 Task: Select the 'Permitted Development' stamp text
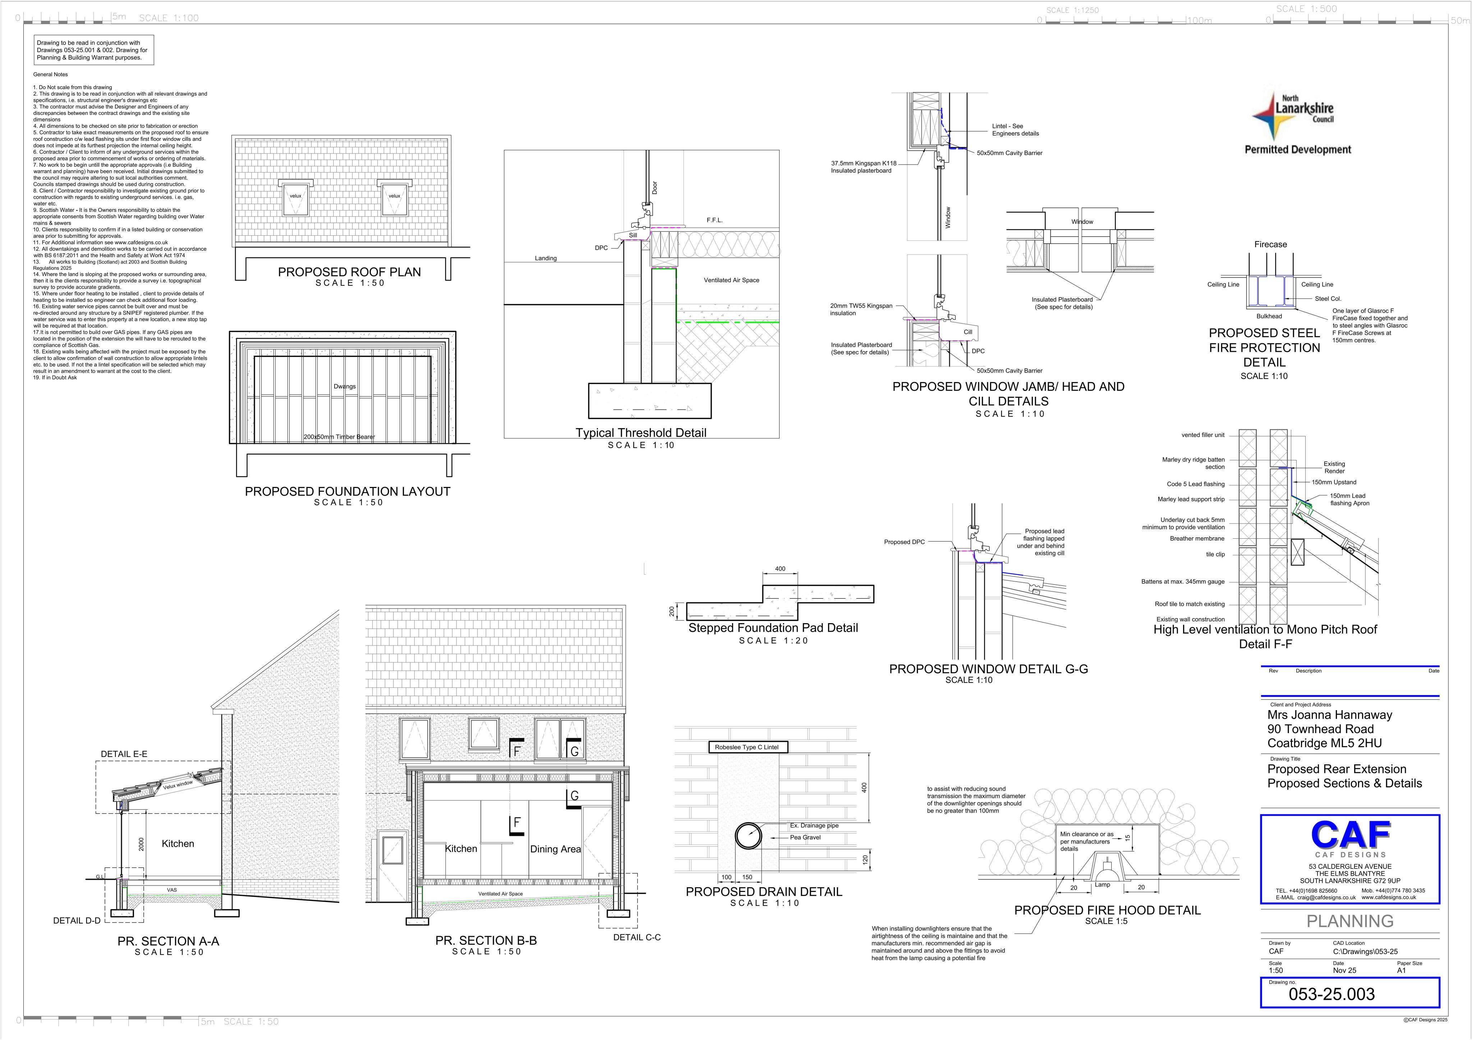point(1298,149)
